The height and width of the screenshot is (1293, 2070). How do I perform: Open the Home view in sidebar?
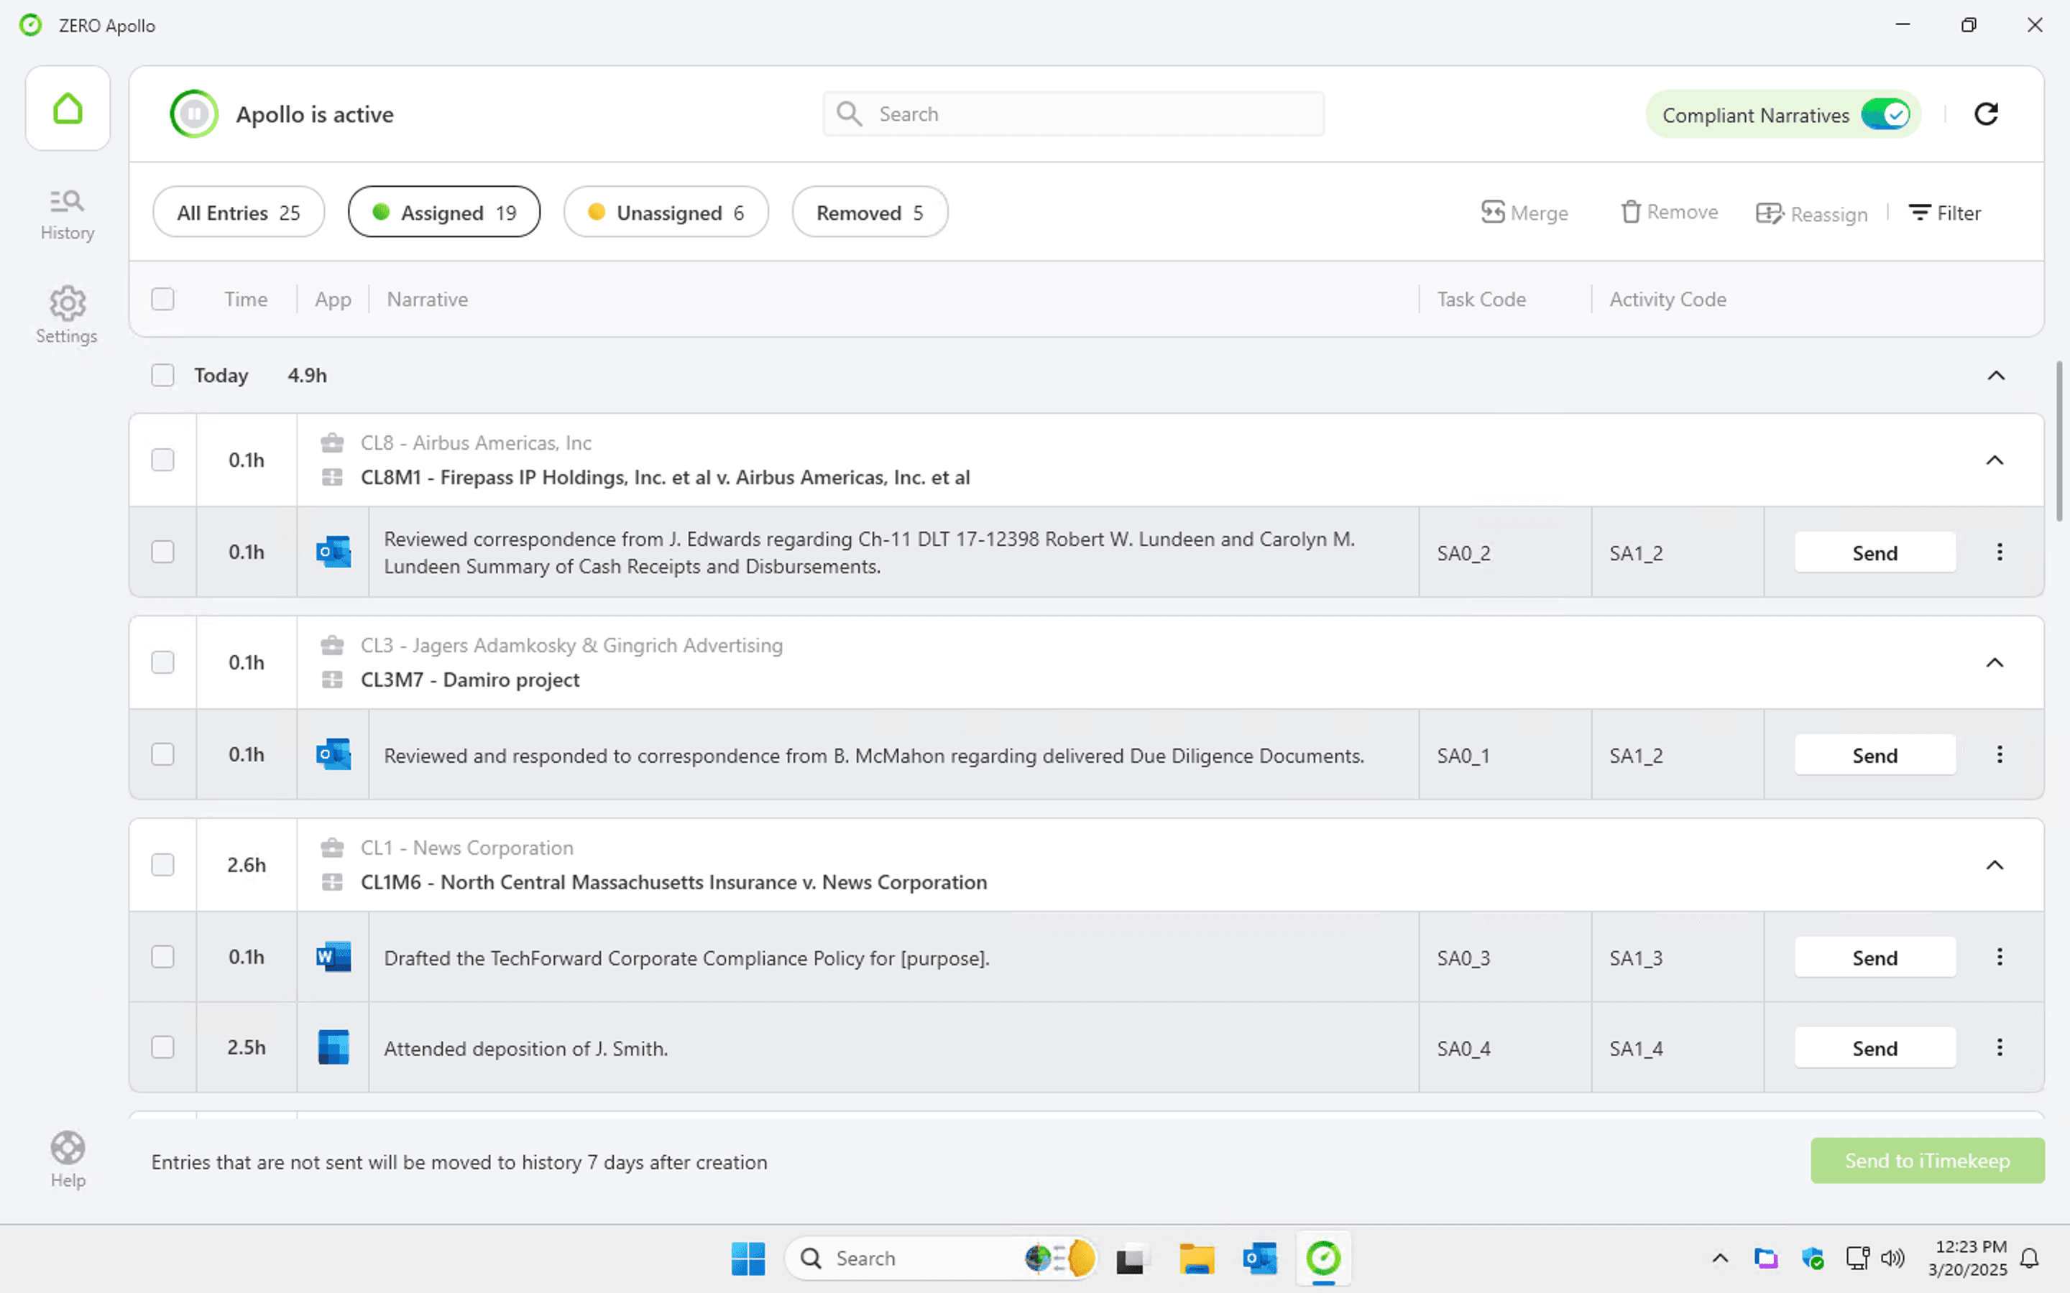(68, 108)
